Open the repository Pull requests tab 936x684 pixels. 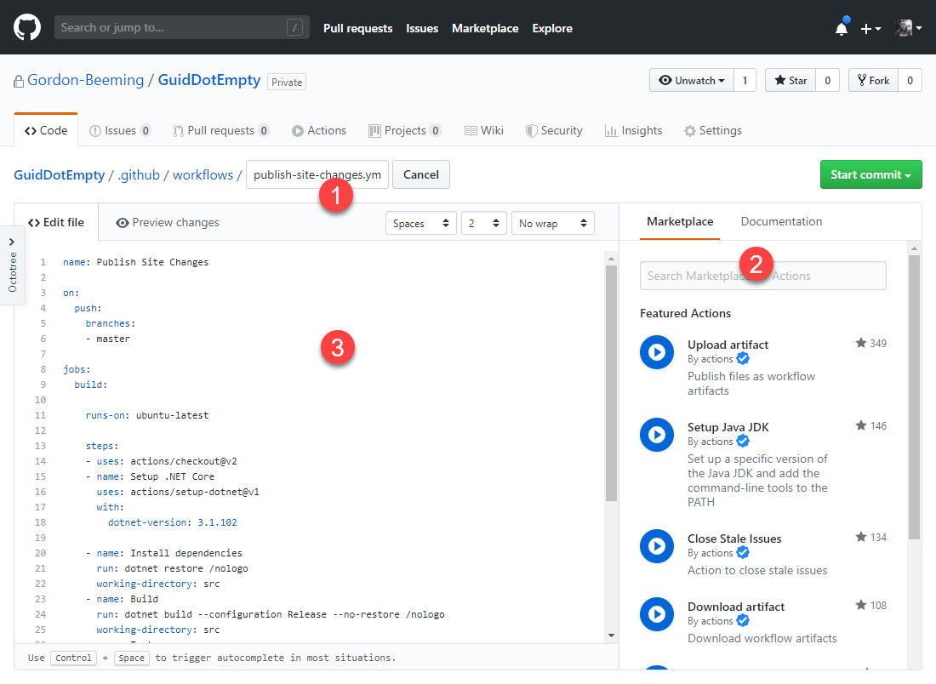click(221, 130)
